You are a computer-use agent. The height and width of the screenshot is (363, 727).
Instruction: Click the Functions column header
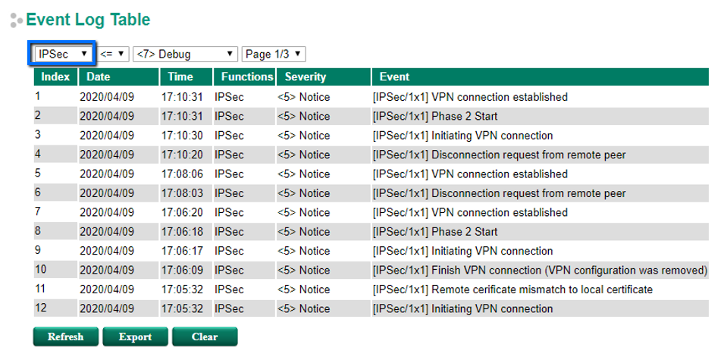pos(244,77)
